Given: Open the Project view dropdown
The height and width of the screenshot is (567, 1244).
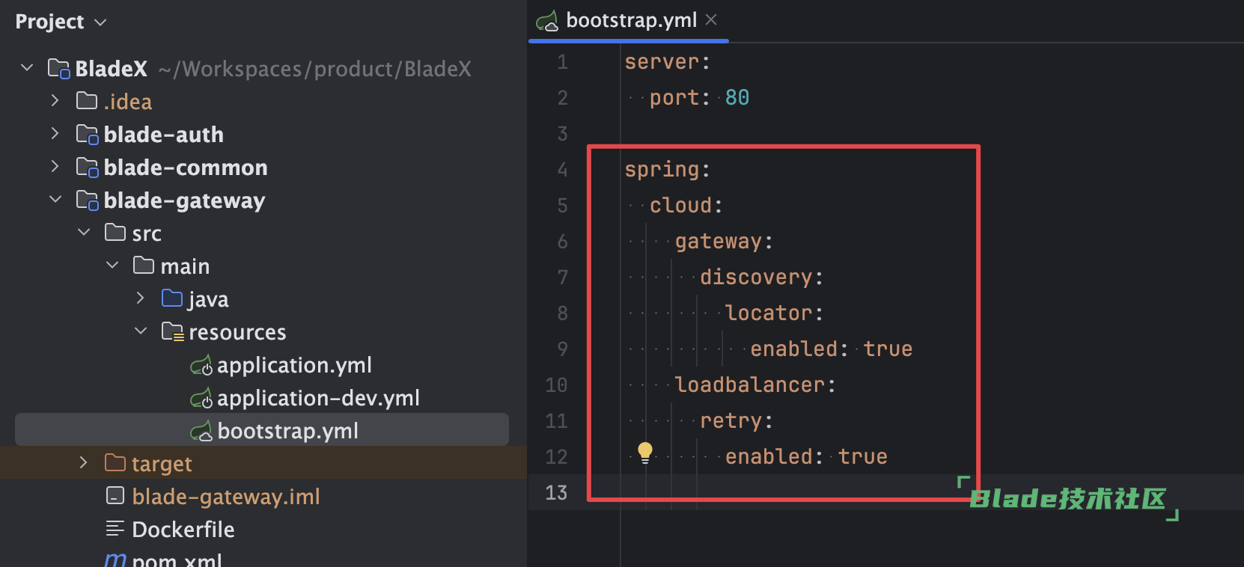Looking at the screenshot, I should 61,22.
